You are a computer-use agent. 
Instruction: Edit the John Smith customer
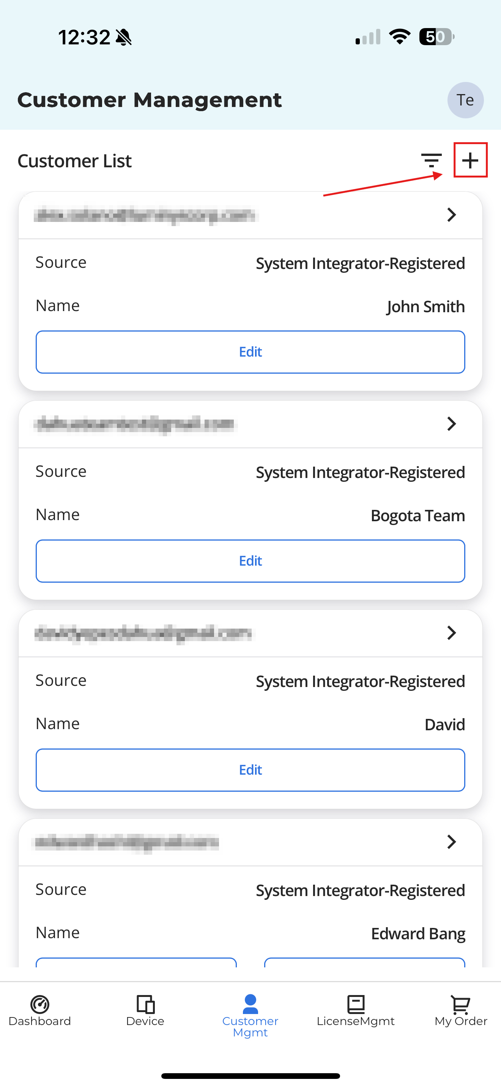(250, 352)
